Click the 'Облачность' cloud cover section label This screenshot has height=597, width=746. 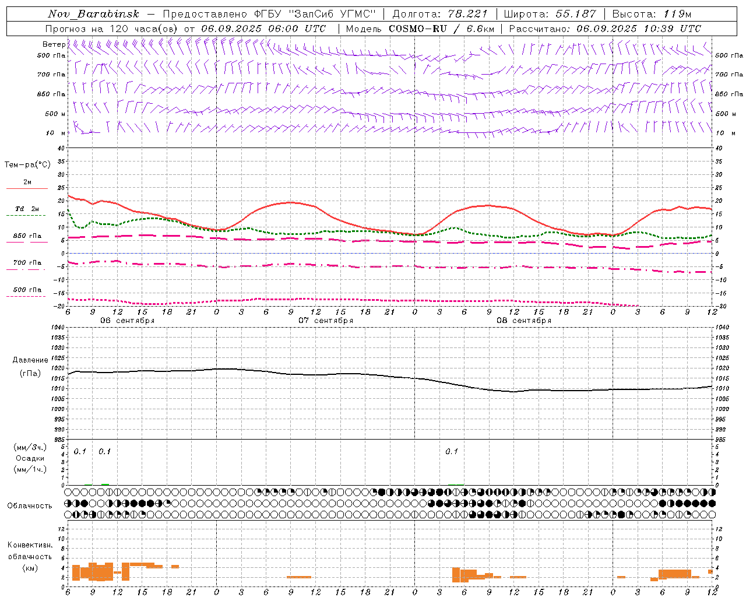30,505
